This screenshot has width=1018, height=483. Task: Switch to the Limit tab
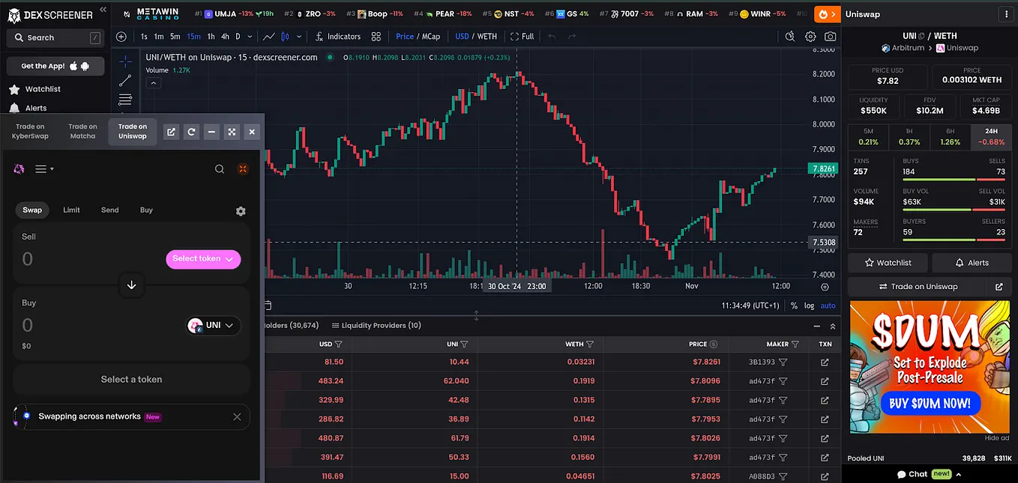click(71, 210)
